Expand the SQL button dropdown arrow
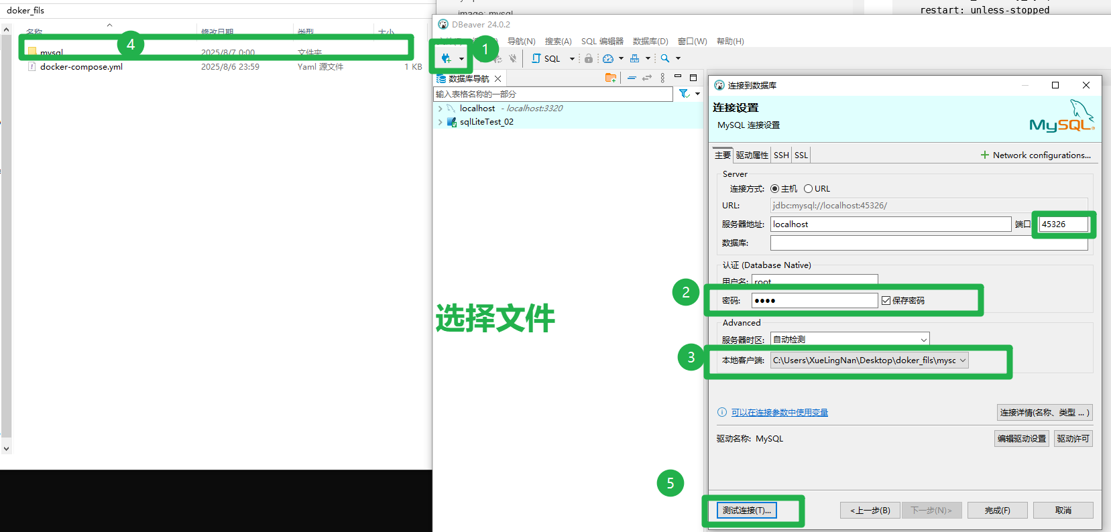The width and height of the screenshot is (1111, 532). pyautogui.click(x=572, y=59)
